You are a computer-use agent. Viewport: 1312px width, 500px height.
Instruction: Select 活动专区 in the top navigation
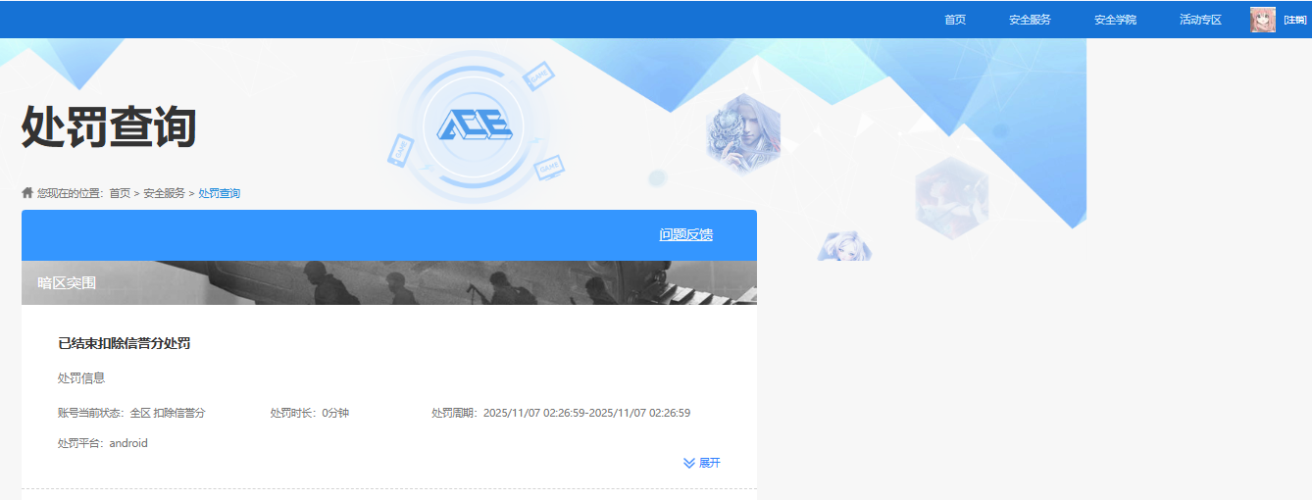pos(1200,20)
